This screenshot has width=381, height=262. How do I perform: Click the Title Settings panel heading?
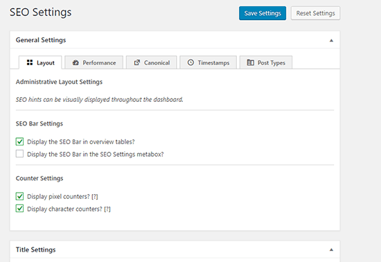point(36,250)
